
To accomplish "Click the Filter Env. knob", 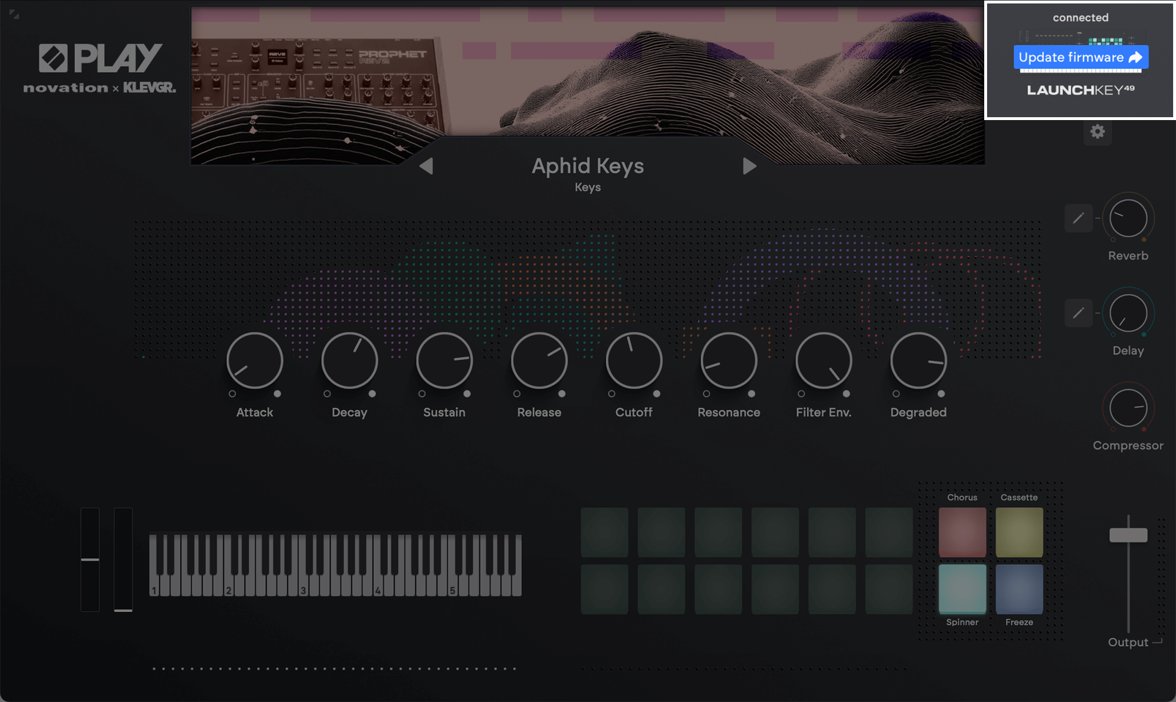I will [823, 361].
